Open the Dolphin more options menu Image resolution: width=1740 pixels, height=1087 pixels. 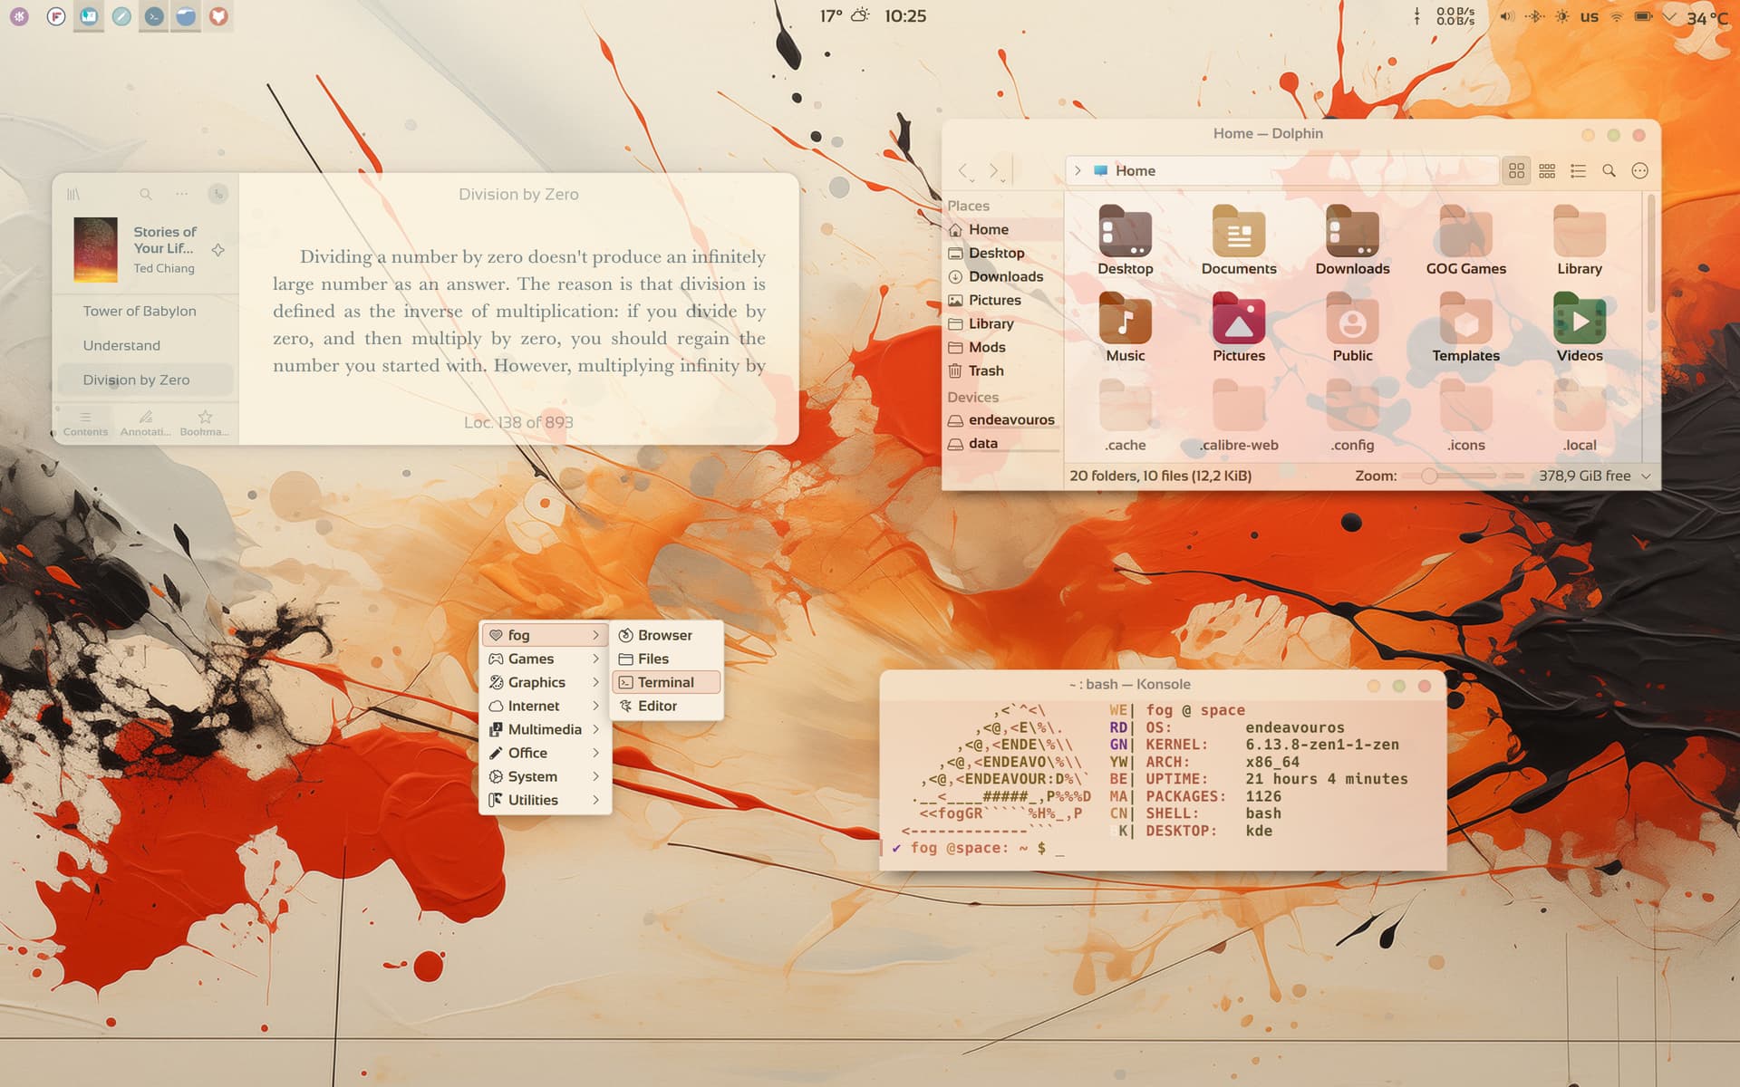click(x=1639, y=170)
